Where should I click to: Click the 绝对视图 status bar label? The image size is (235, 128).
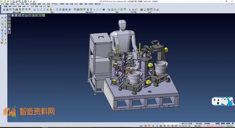click(199, 124)
